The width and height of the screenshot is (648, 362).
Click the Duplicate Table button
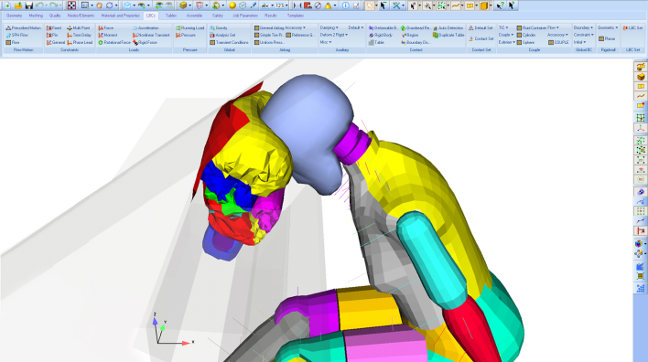click(448, 35)
